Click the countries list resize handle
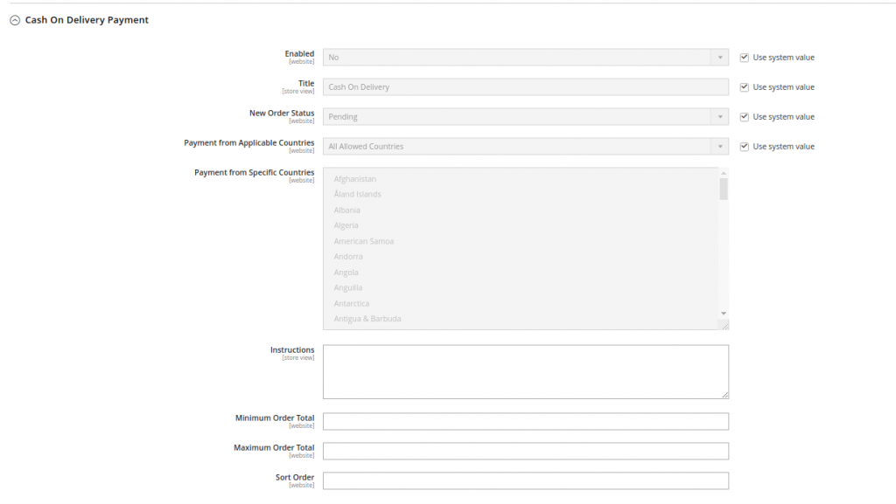The image size is (896, 504). point(724,325)
